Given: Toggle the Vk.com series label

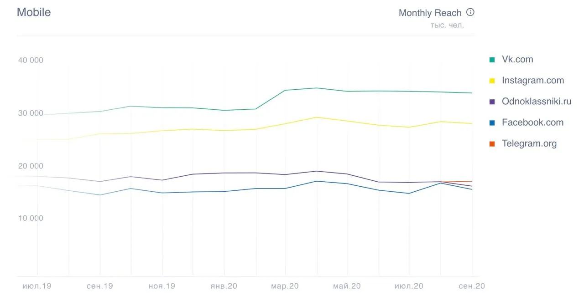Looking at the screenshot, I should tap(517, 59).
